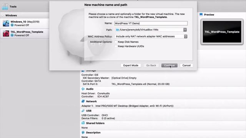The image size is (246, 138).
Task: Open the Tools icon in sidebar
Action: pyautogui.click(x=5, y=7)
